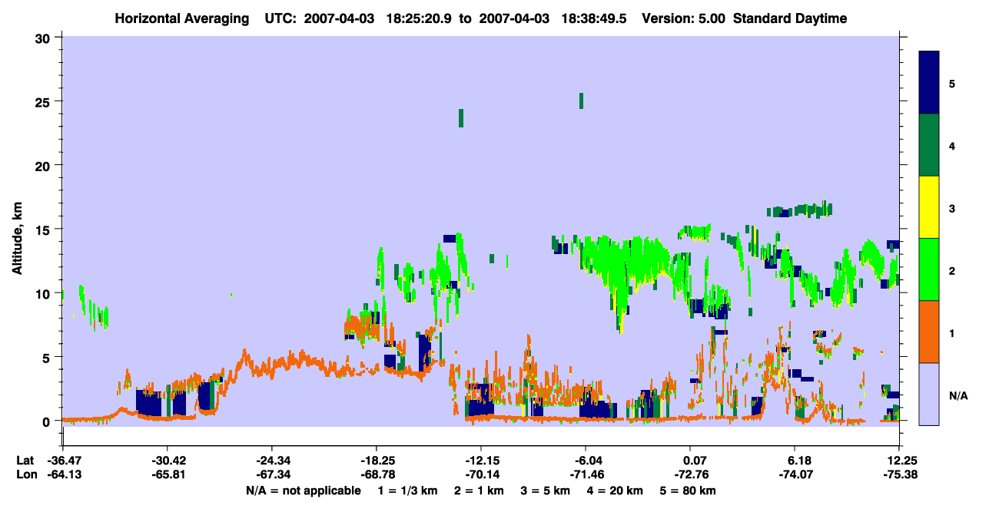The height and width of the screenshot is (512, 999).
Task: Click longitude value -72.76
Action: click(690, 474)
